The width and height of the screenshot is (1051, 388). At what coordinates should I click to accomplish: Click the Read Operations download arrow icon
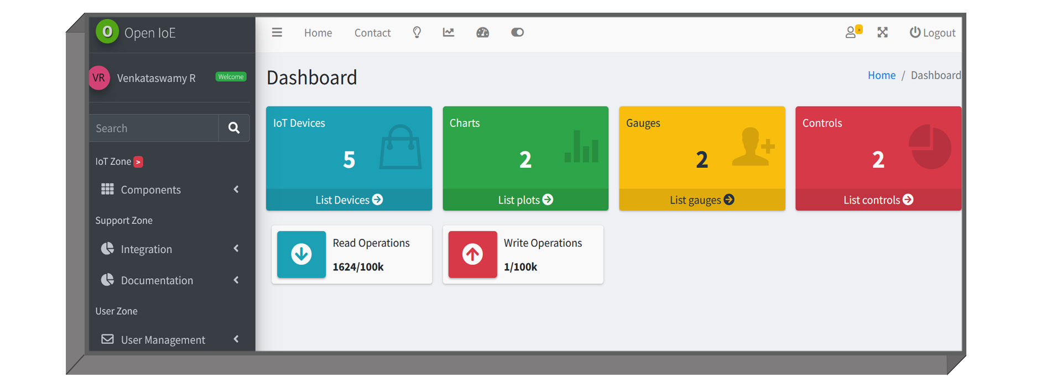[x=301, y=254]
